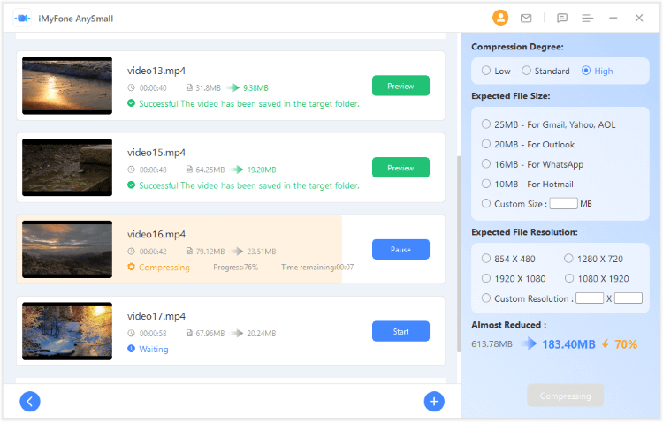This screenshot has width=663, height=422.
Task: Choose 20MB for Outlook size
Action: [486, 144]
